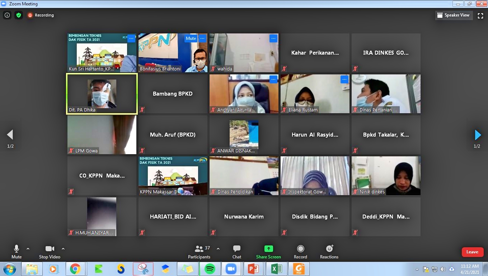Open more options on Kun Sri Hartanto tile
This screenshot has height=276, width=488.
pos(131,38)
